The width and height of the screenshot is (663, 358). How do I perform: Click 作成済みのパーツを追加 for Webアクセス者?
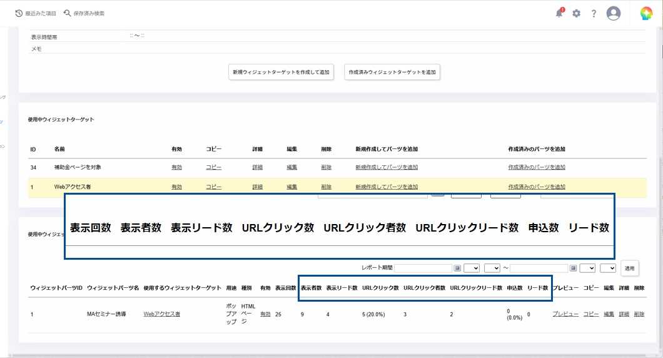tap(537, 187)
